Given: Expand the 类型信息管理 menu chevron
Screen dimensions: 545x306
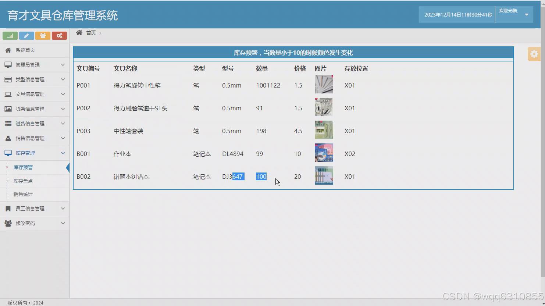Looking at the screenshot, I should pos(62,79).
